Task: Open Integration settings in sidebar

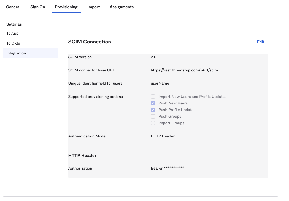Action: click(31, 53)
